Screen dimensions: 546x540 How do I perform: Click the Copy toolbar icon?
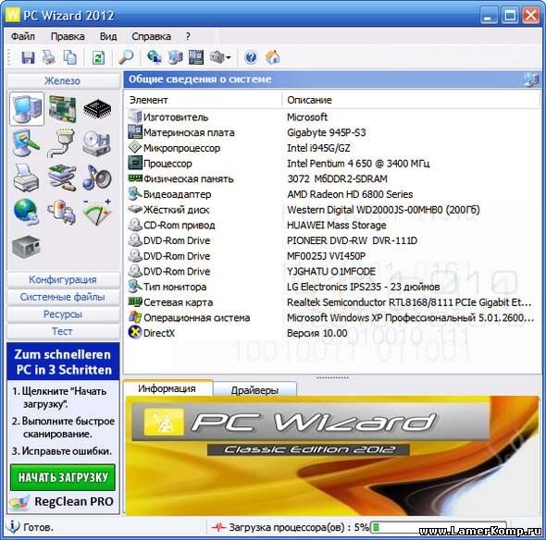70,57
